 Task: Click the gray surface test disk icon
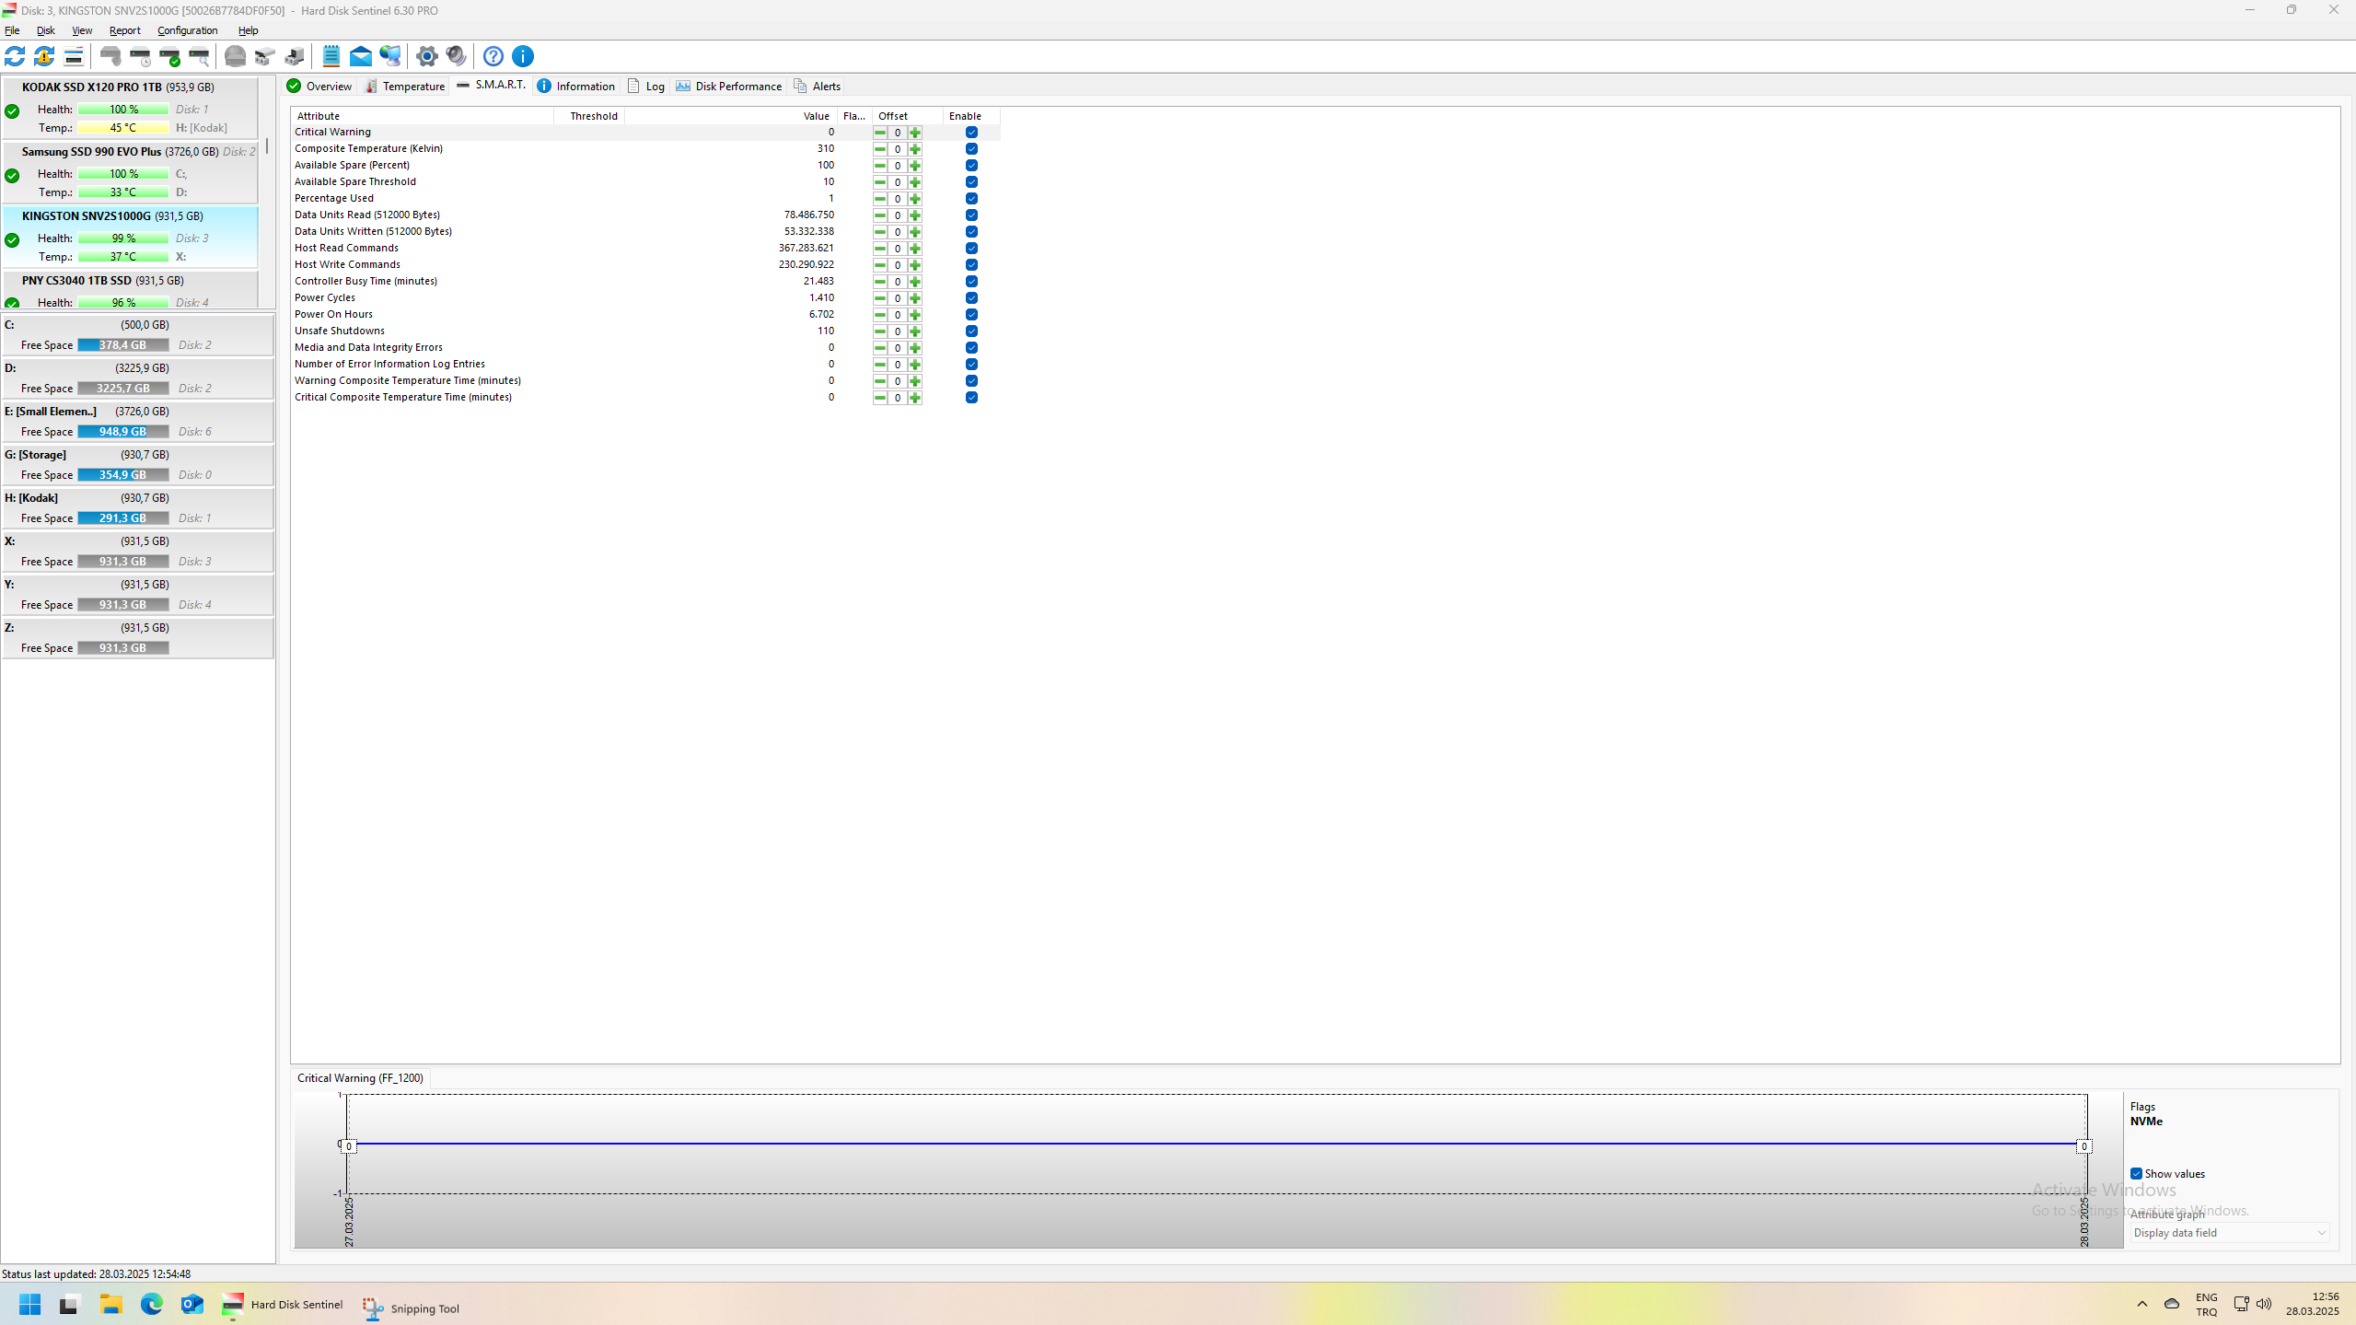click(236, 56)
